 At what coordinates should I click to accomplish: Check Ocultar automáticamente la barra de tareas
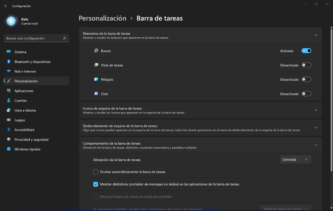coord(95,172)
